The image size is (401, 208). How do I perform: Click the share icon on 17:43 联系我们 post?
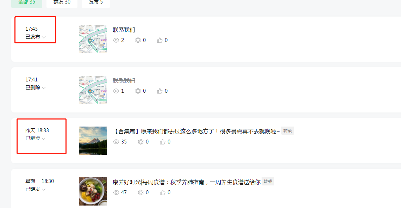pyautogui.click(x=138, y=40)
